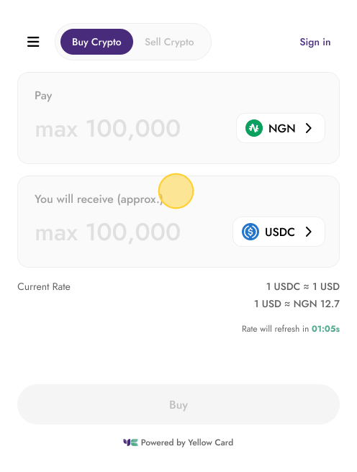Click the Pay label text
The width and height of the screenshot is (357, 472).
click(43, 96)
